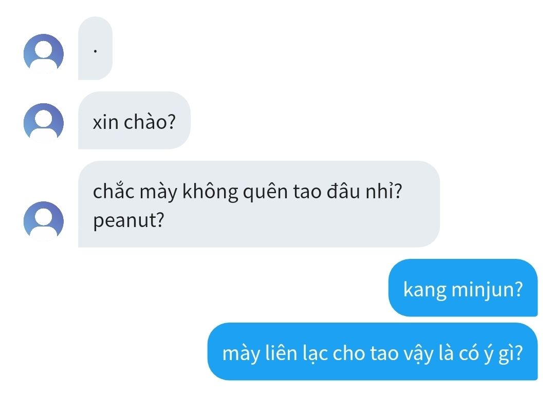Open profile avatar beside the peanut message
The height and width of the screenshot is (394, 555).
44,221
